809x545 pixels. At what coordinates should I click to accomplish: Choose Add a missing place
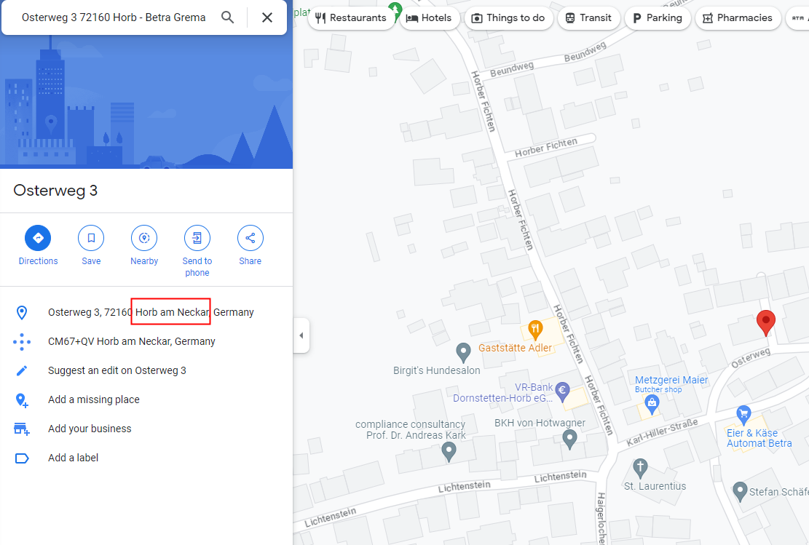(x=93, y=399)
